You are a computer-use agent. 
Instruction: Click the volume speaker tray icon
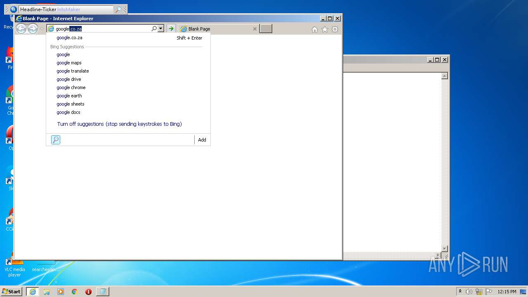(469, 292)
